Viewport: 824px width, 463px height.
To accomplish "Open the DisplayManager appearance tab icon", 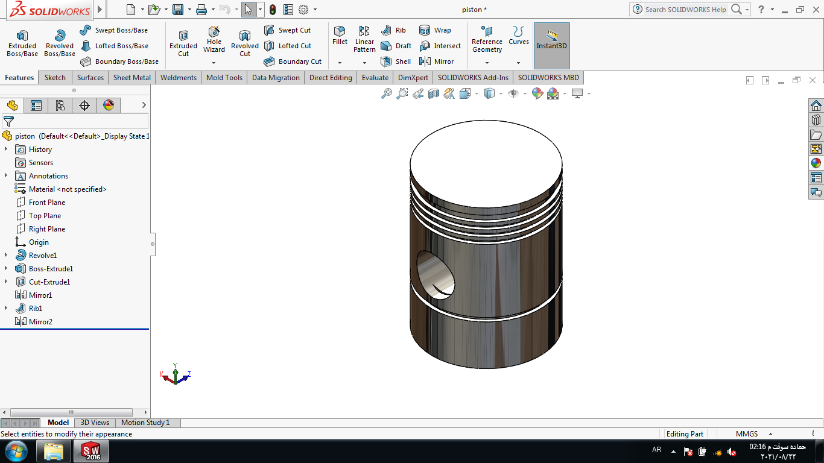I will click(x=109, y=106).
